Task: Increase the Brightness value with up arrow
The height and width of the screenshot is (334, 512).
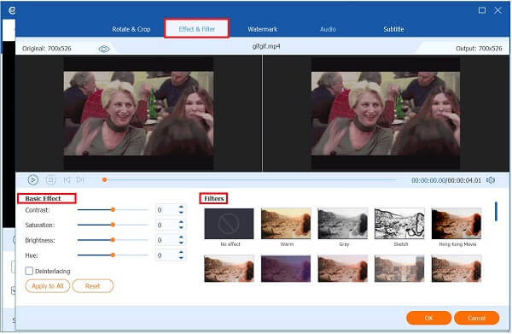Action: pyautogui.click(x=181, y=237)
